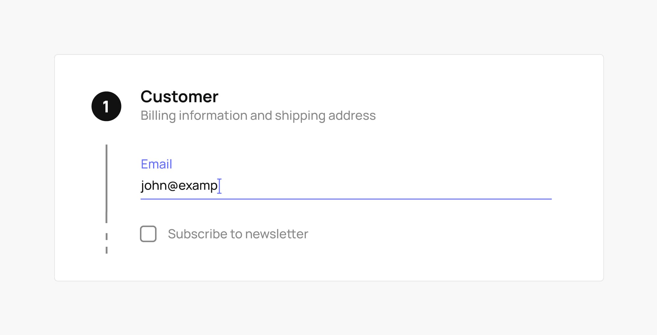Click the text cursor in the email field
Viewport: 657px width, 335px height.
219,186
